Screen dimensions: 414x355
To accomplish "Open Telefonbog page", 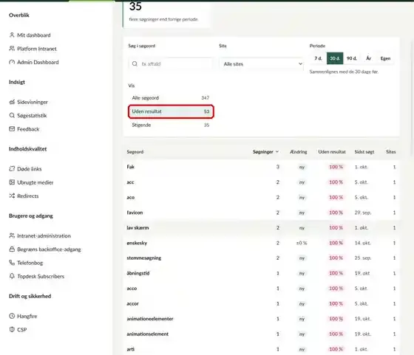I will point(30,263).
